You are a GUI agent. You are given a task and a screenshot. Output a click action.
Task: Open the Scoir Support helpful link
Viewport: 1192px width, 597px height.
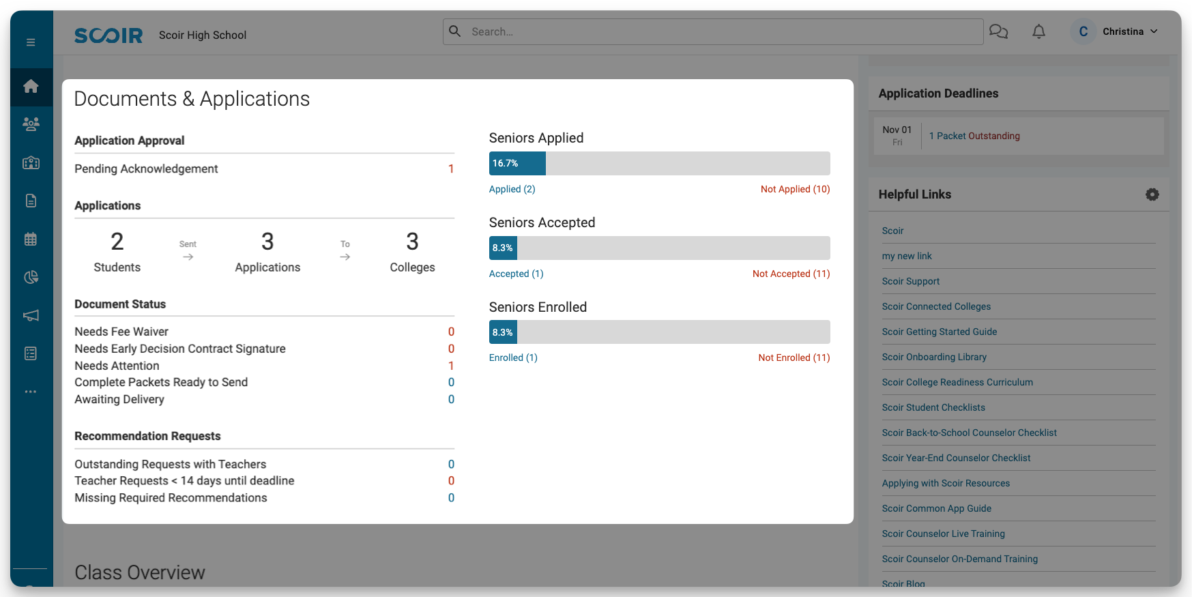click(x=910, y=281)
